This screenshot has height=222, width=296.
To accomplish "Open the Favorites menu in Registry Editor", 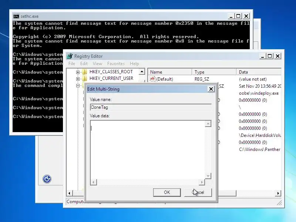I will [116, 64].
